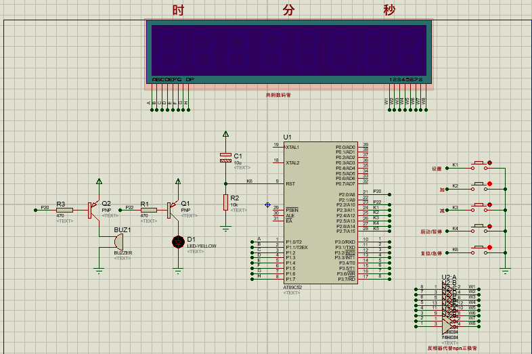Viewport: 532px width, 354px height.
Task: Click the ground symbol under the push-button column
Action: (505, 271)
